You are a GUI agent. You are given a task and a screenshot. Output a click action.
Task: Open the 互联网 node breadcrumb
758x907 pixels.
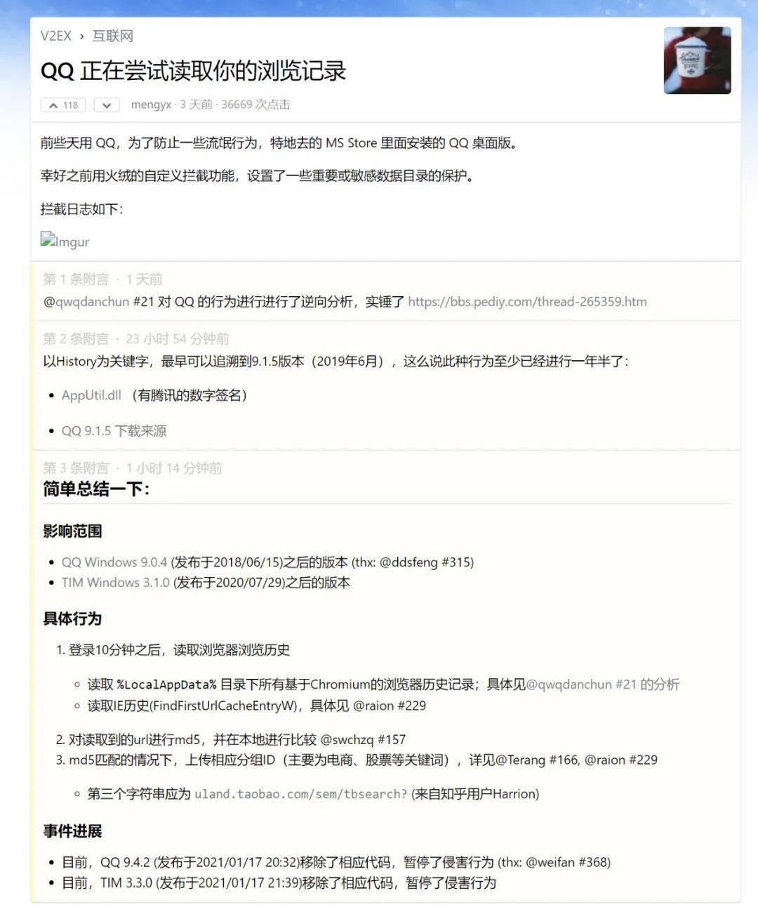(x=113, y=36)
